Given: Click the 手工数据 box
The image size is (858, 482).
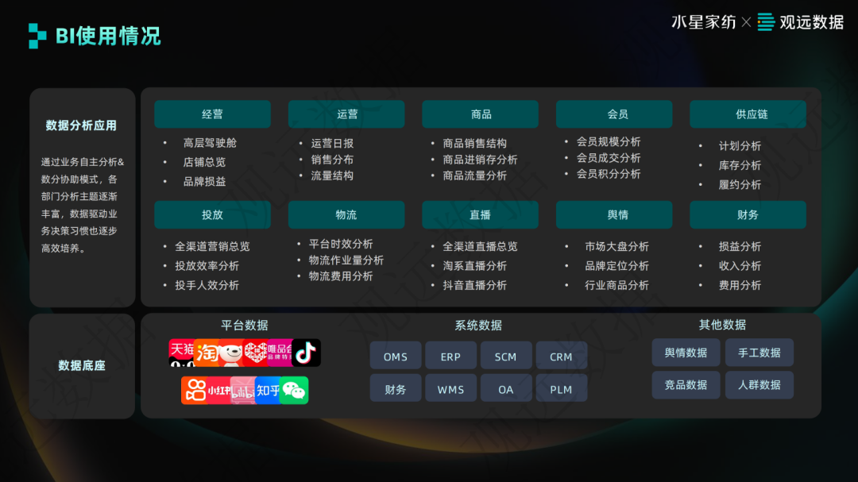Looking at the screenshot, I should [x=759, y=353].
